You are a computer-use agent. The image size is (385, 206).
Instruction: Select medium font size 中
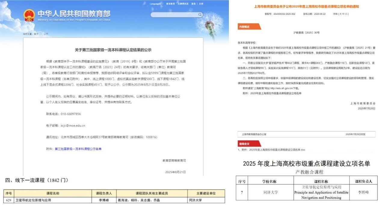(x=343, y=14)
